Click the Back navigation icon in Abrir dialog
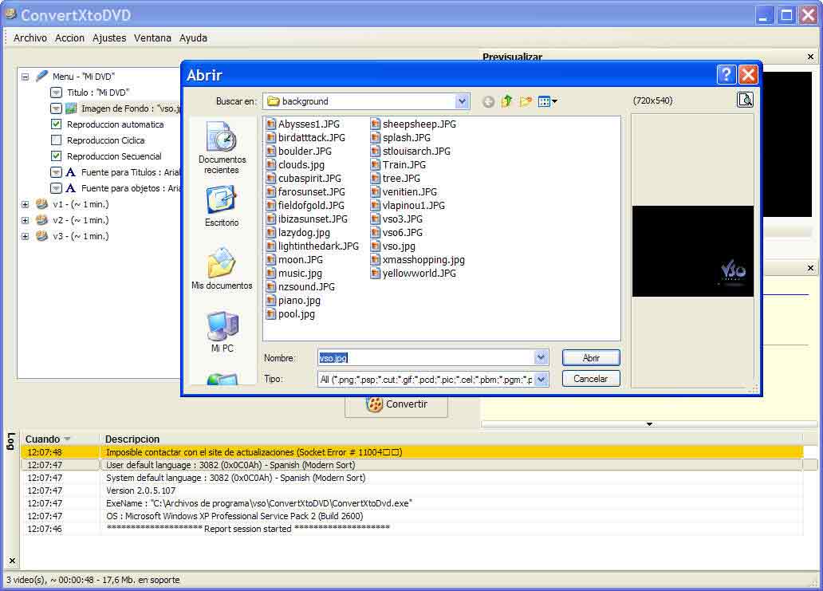This screenshot has height=591, width=823. click(x=488, y=102)
